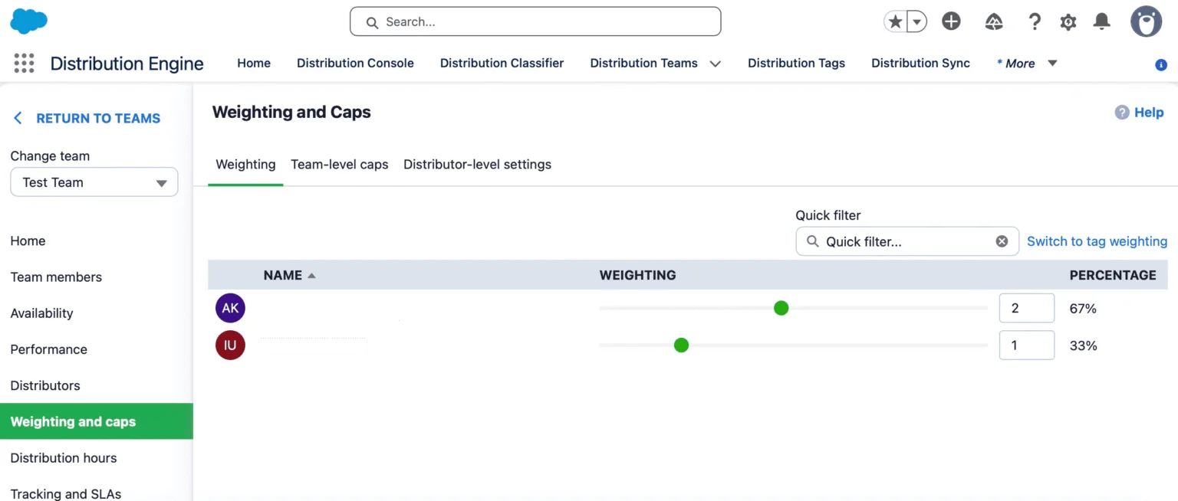The height and width of the screenshot is (501, 1178).
Task: Open Availability in the sidebar
Action: click(x=41, y=313)
